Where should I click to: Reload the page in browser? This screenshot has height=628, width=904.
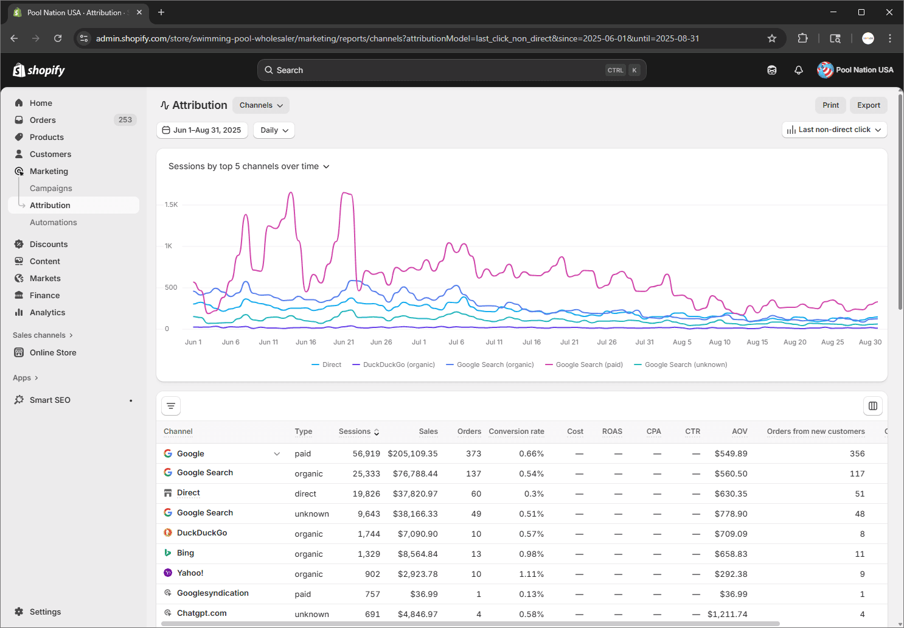point(58,38)
